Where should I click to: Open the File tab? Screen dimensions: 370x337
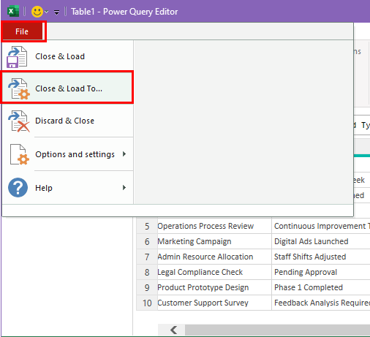tap(22, 31)
